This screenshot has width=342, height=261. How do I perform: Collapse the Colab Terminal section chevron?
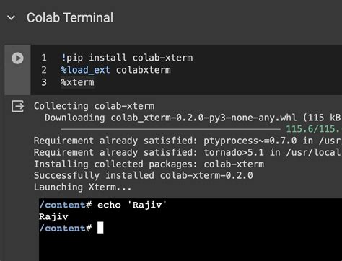pyautogui.click(x=11, y=18)
